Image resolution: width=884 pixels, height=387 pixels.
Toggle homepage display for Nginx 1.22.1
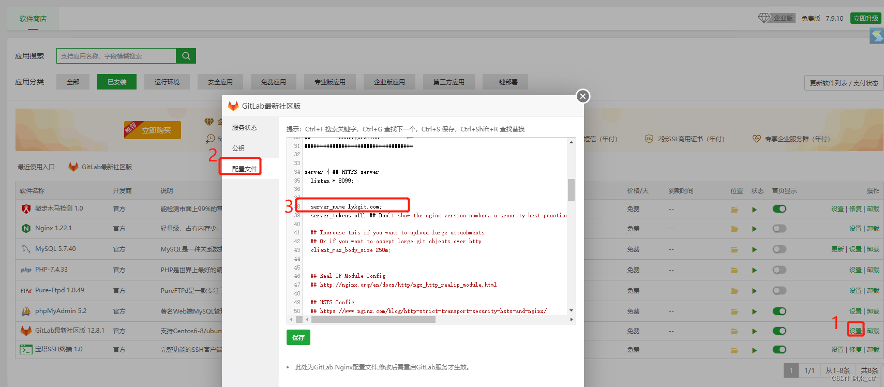pos(780,229)
